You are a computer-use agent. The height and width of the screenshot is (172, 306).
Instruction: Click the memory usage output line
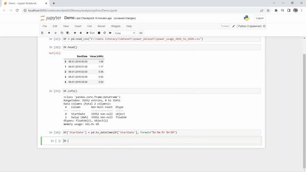point(81,124)
